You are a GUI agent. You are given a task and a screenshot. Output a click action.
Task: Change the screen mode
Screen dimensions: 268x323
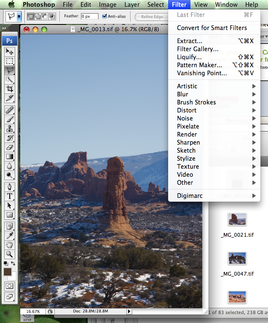coord(9,297)
